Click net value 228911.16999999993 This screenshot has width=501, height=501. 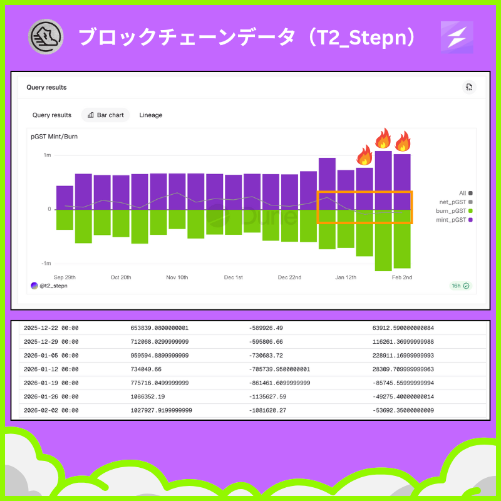403,356
